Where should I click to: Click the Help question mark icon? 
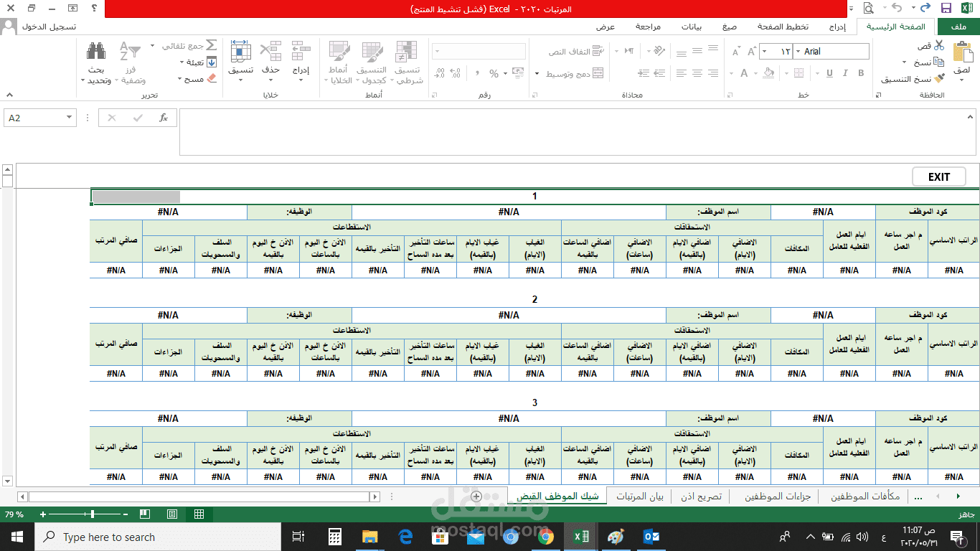point(95,9)
